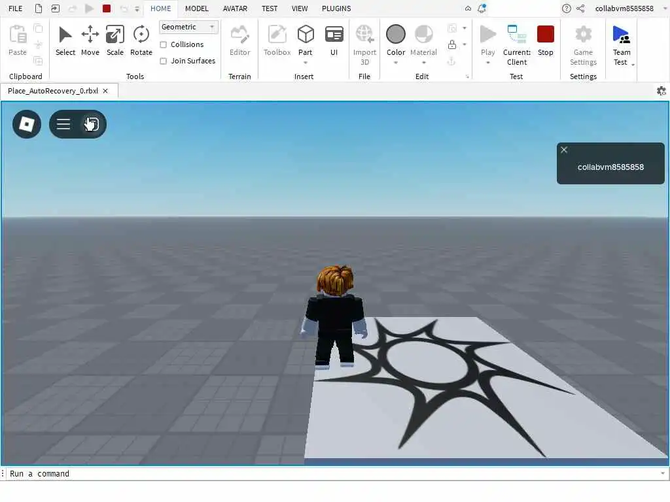Open the in-game hamburger menu
The width and height of the screenshot is (670, 502).
coord(63,124)
